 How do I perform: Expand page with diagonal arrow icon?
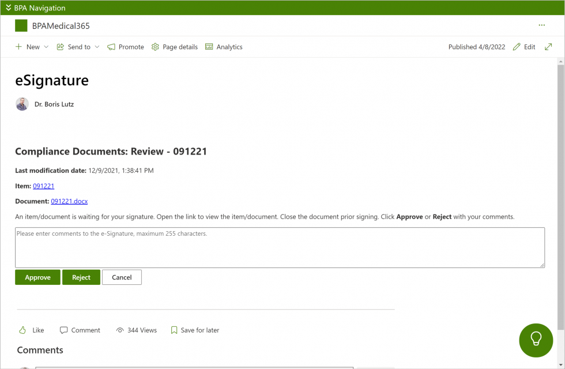click(548, 46)
